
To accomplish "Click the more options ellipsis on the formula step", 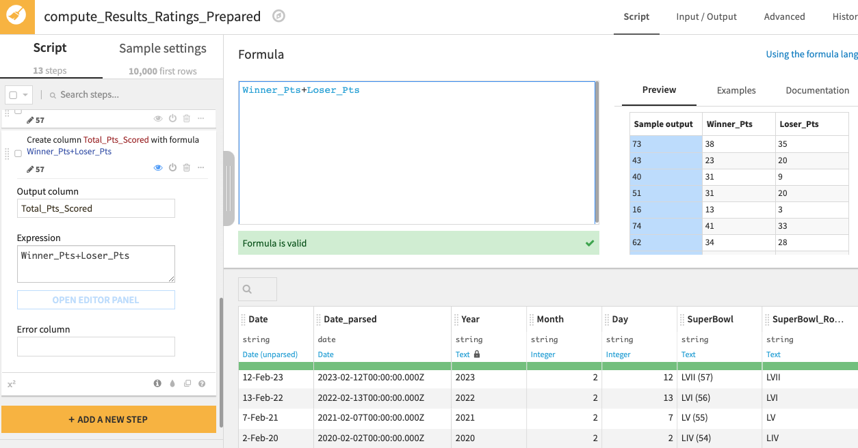I will coord(200,167).
